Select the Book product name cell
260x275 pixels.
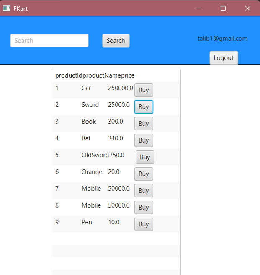[x=89, y=122]
